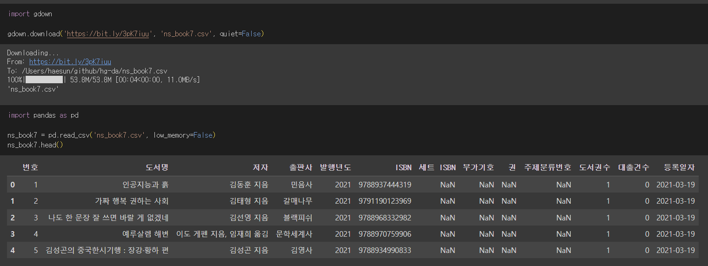Click 등록일자 2021-03-19 in the 김영사 row
708x266 pixels.
coord(675,250)
